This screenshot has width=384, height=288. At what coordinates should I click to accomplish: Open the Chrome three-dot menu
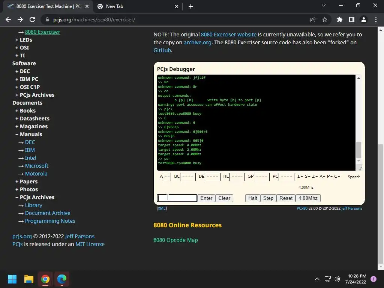(376, 19)
